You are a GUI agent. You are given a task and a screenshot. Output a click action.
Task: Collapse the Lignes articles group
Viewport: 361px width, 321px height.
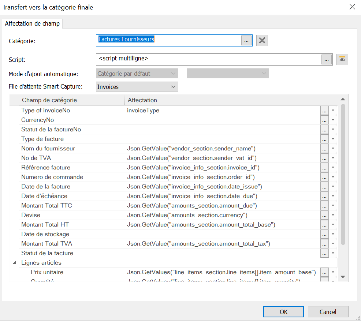click(x=15, y=263)
